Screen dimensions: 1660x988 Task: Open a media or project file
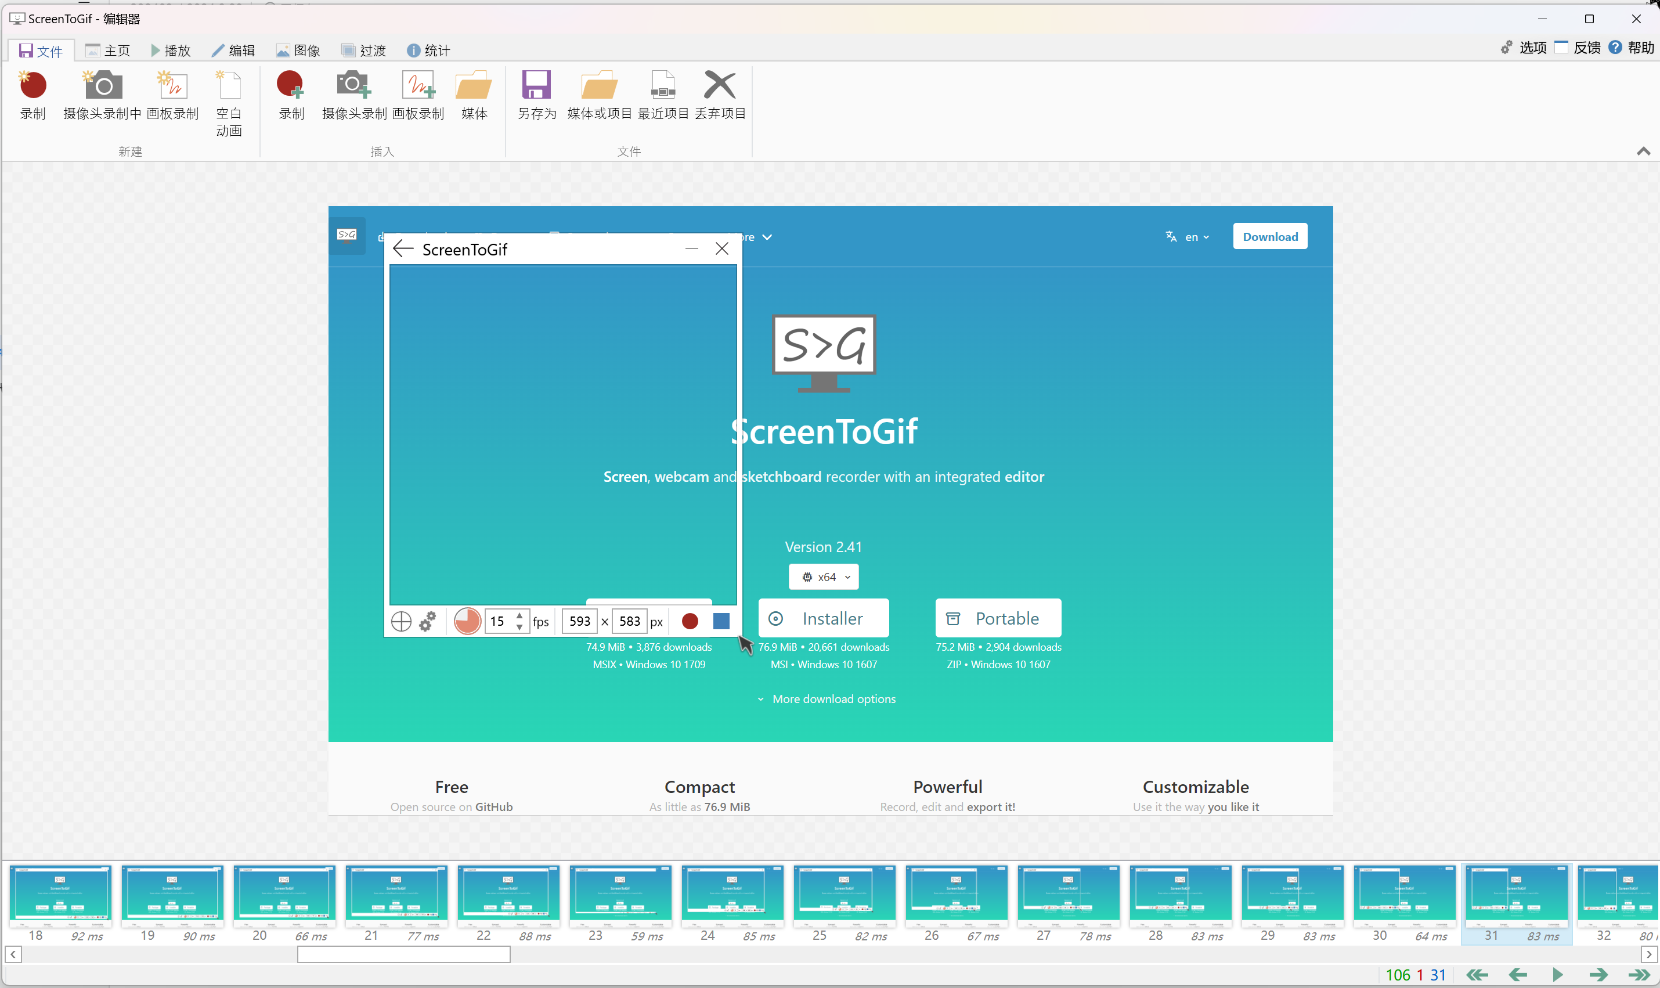(598, 93)
